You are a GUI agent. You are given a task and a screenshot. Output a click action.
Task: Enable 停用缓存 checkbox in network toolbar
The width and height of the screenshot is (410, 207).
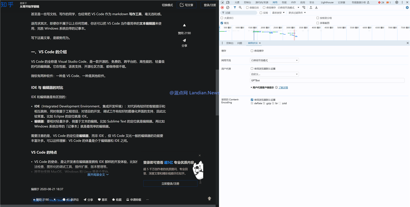pyautogui.click(x=264, y=8)
